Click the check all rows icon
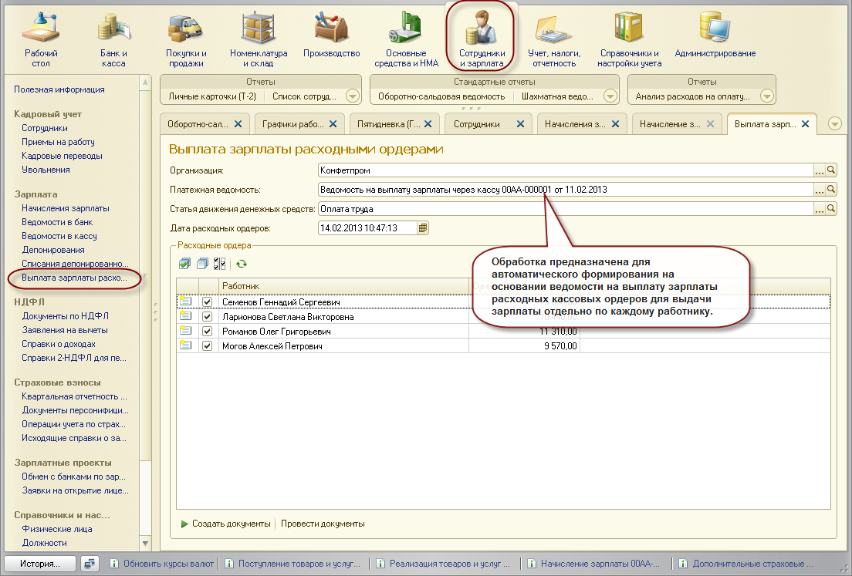Screen dimensions: 852x576 point(184,264)
